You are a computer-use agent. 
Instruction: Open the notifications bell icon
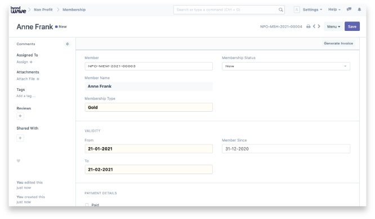(359, 10)
